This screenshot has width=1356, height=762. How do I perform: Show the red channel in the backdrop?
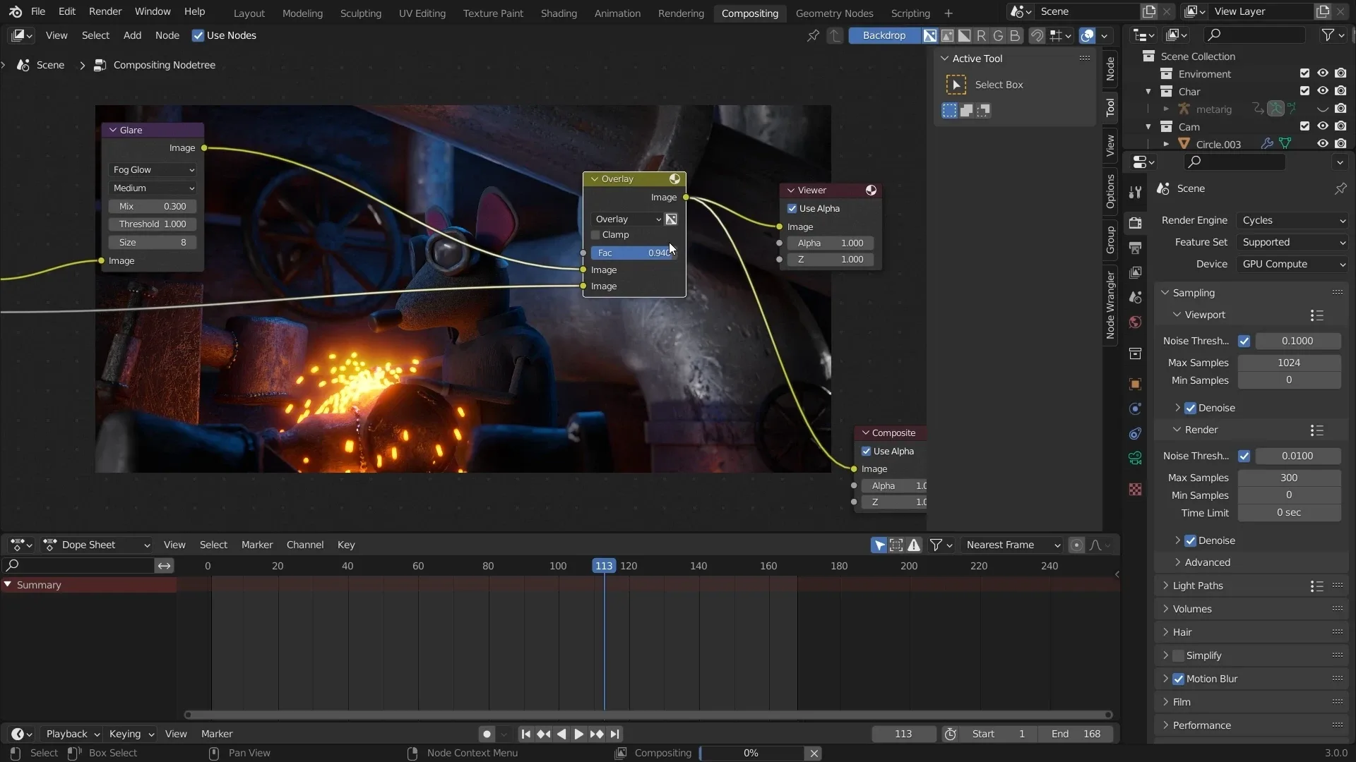pos(981,36)
